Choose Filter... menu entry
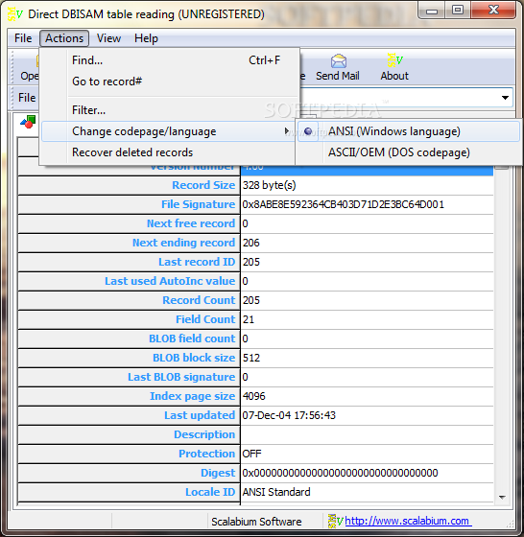Image resolution: width=524 pixels, height=537 pixels. pos(169,110)
